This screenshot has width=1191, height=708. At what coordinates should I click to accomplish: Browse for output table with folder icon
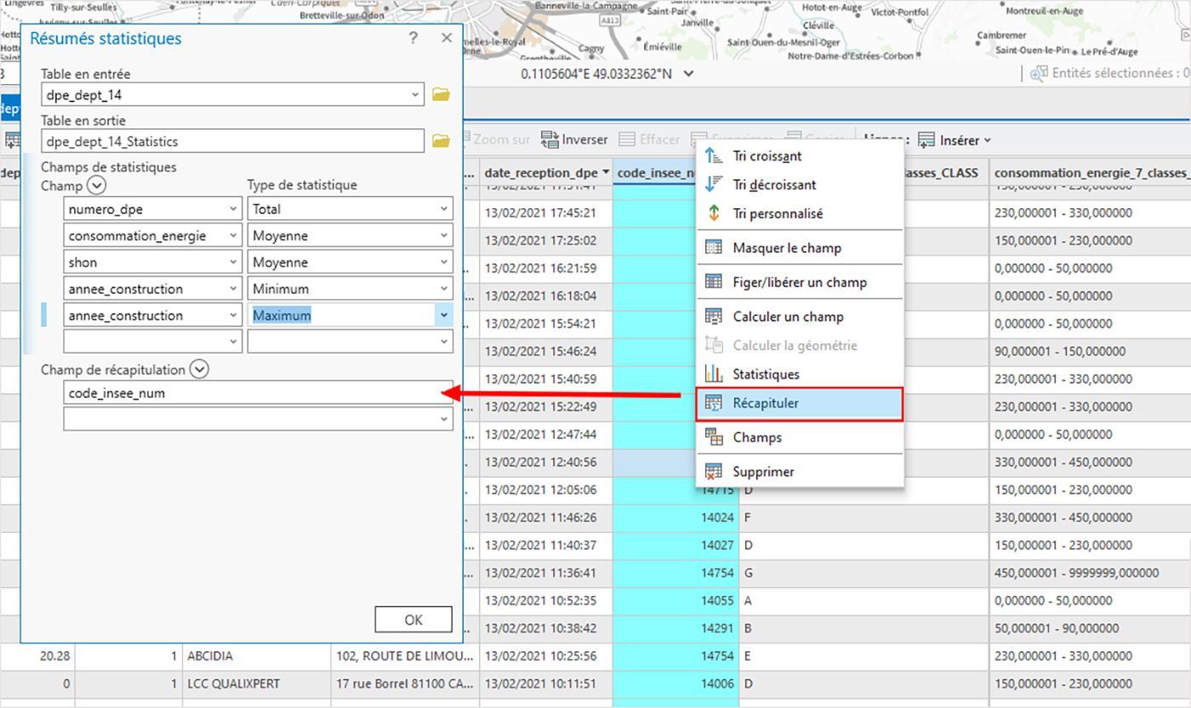click(441, 141)
